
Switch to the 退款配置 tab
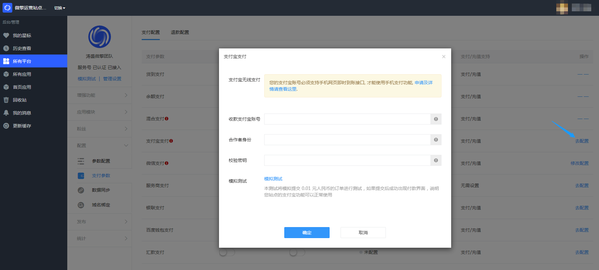click(x=180, y=32)
